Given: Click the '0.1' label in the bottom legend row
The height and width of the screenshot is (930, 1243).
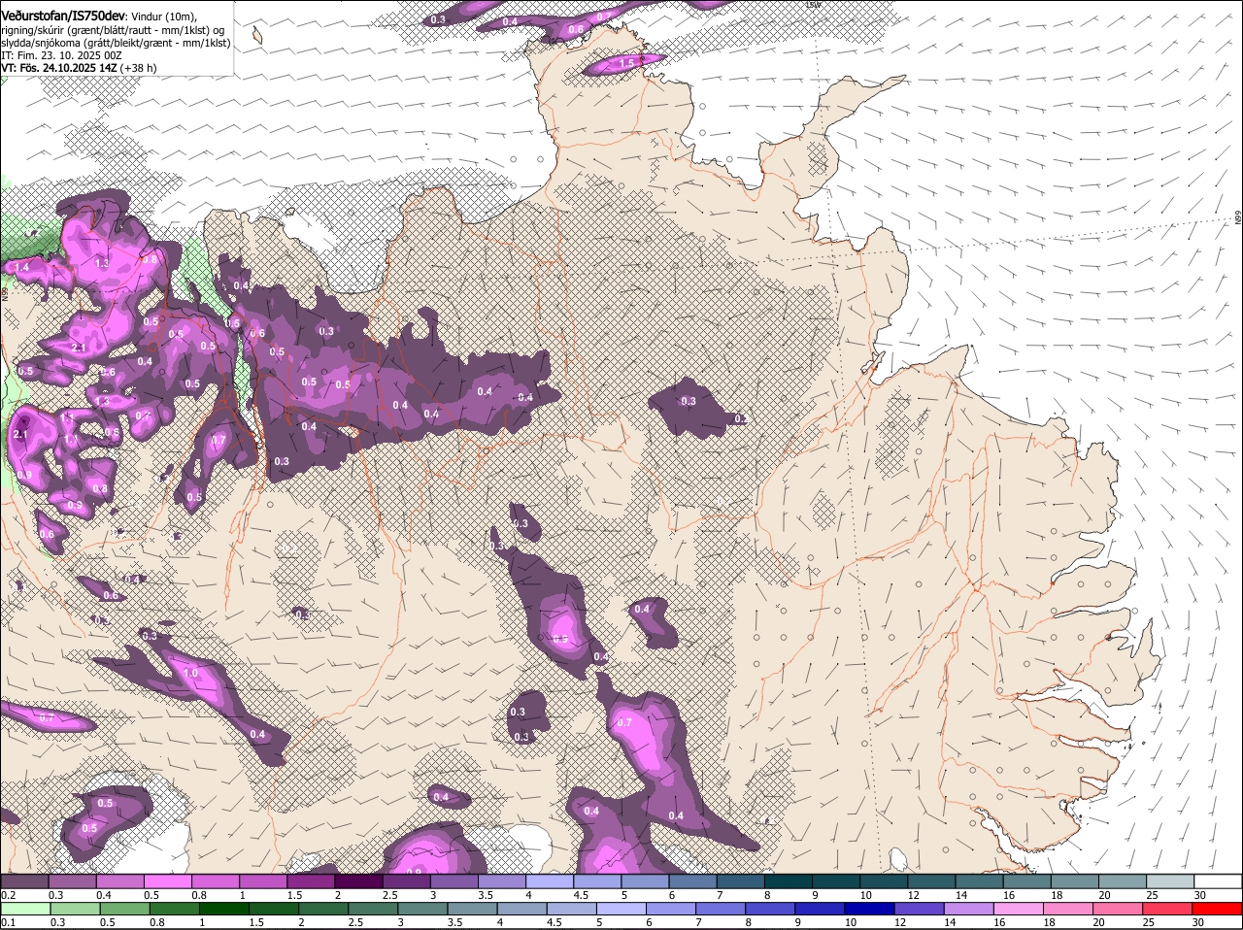Looking at the screenshot, I should 8,922.
